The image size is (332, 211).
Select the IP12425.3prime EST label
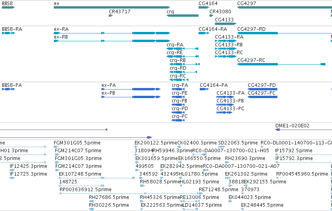point(28,167)
